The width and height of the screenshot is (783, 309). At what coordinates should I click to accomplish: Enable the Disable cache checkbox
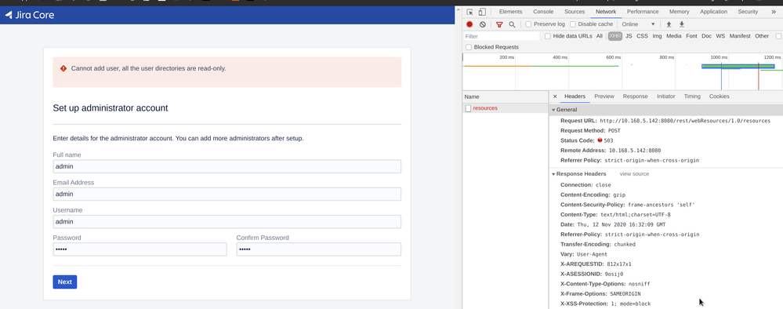coord(573,24)
